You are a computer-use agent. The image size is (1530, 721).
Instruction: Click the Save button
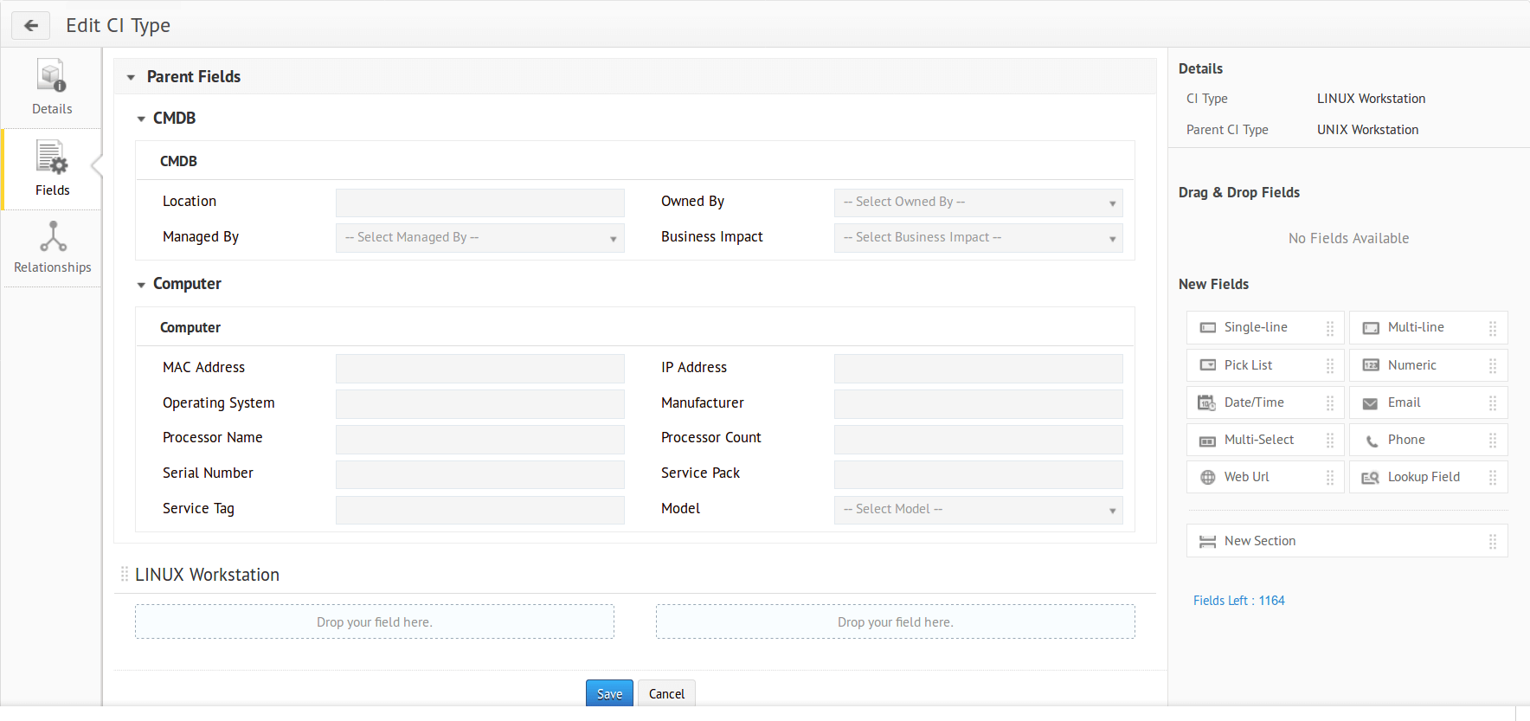click(x=609, y=693)
